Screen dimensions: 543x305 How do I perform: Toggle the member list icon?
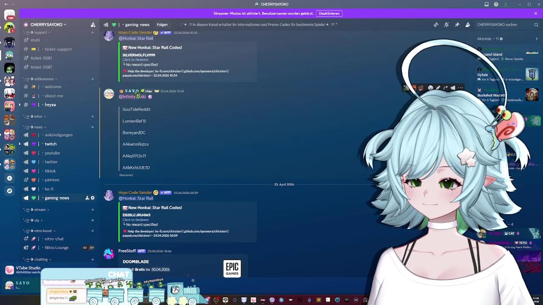pyautogui.click(x=467, y=25)
